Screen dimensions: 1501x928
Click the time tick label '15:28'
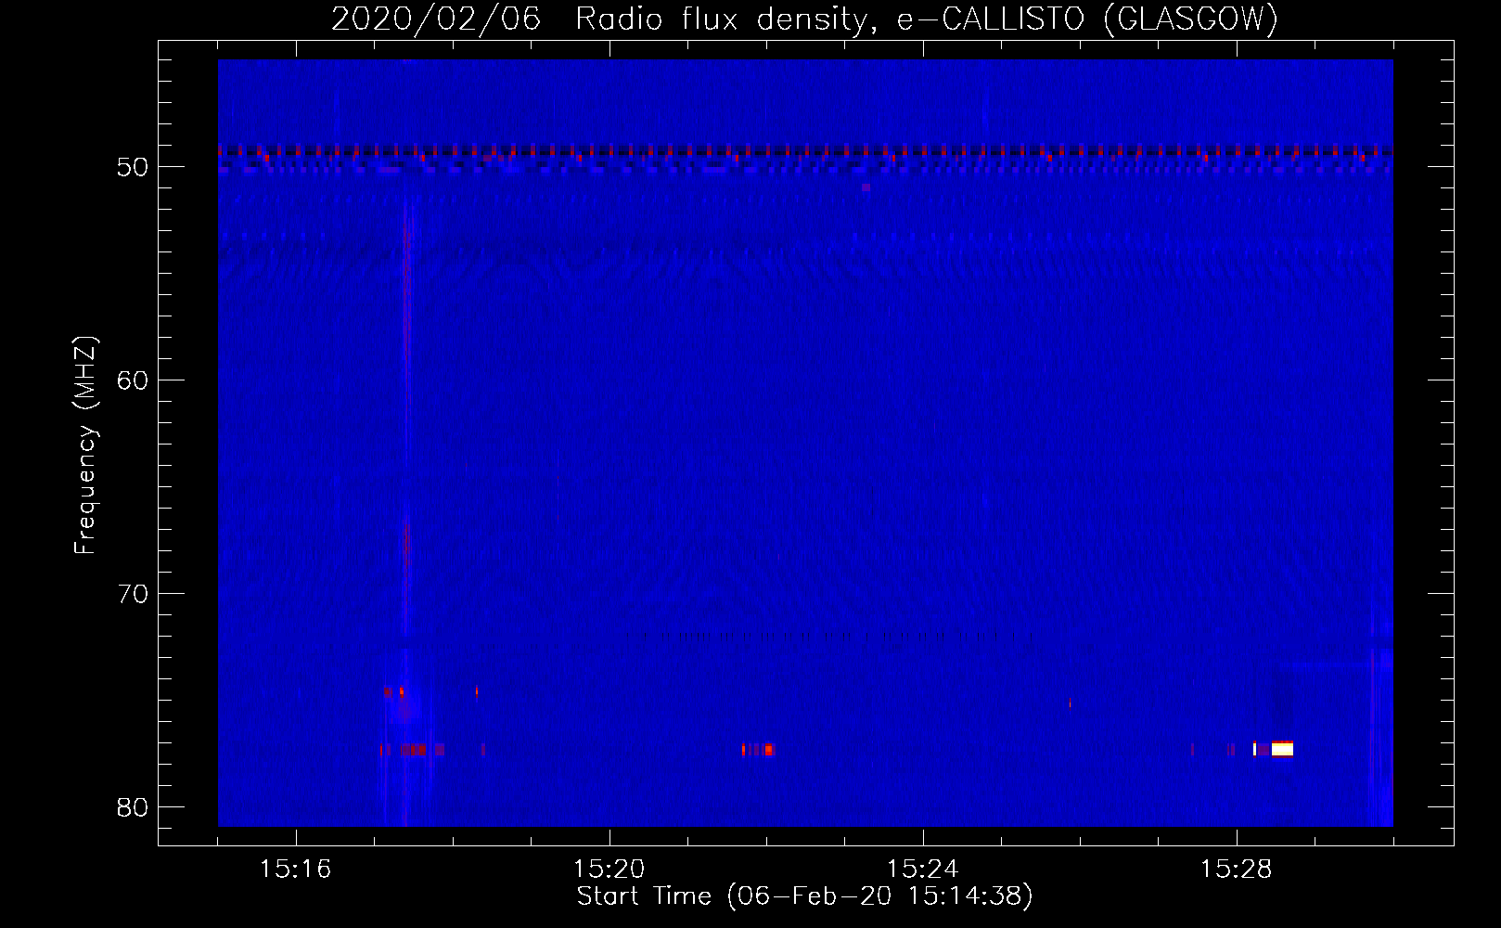click(1237, 870)
